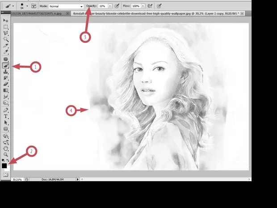Toggle the Brush panel button
The height and width of the screenshot is (208, 277).
[x=34, y=7]
